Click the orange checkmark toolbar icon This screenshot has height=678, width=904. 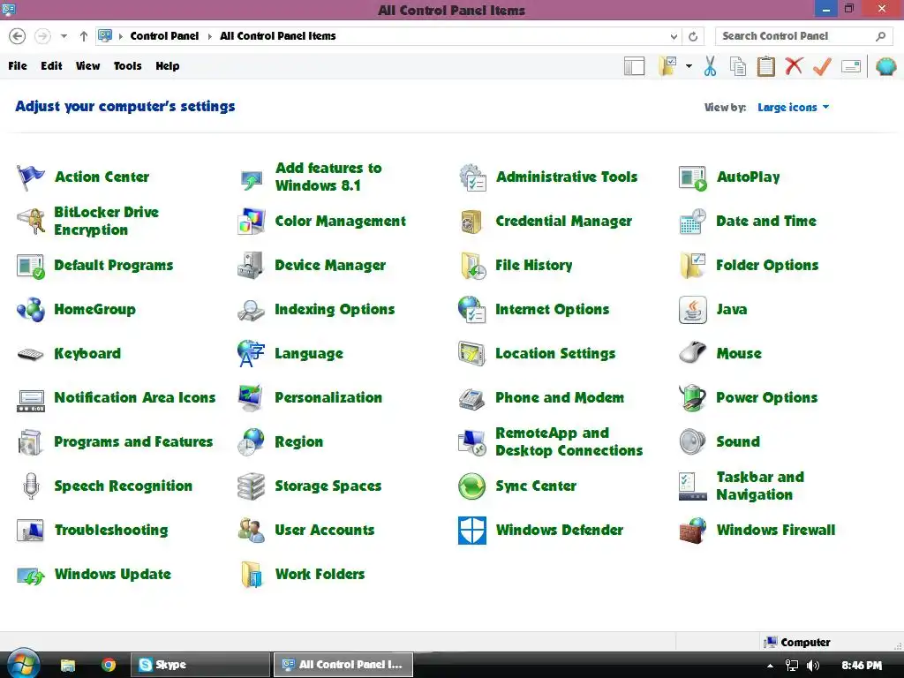click(x=822, y=66)
